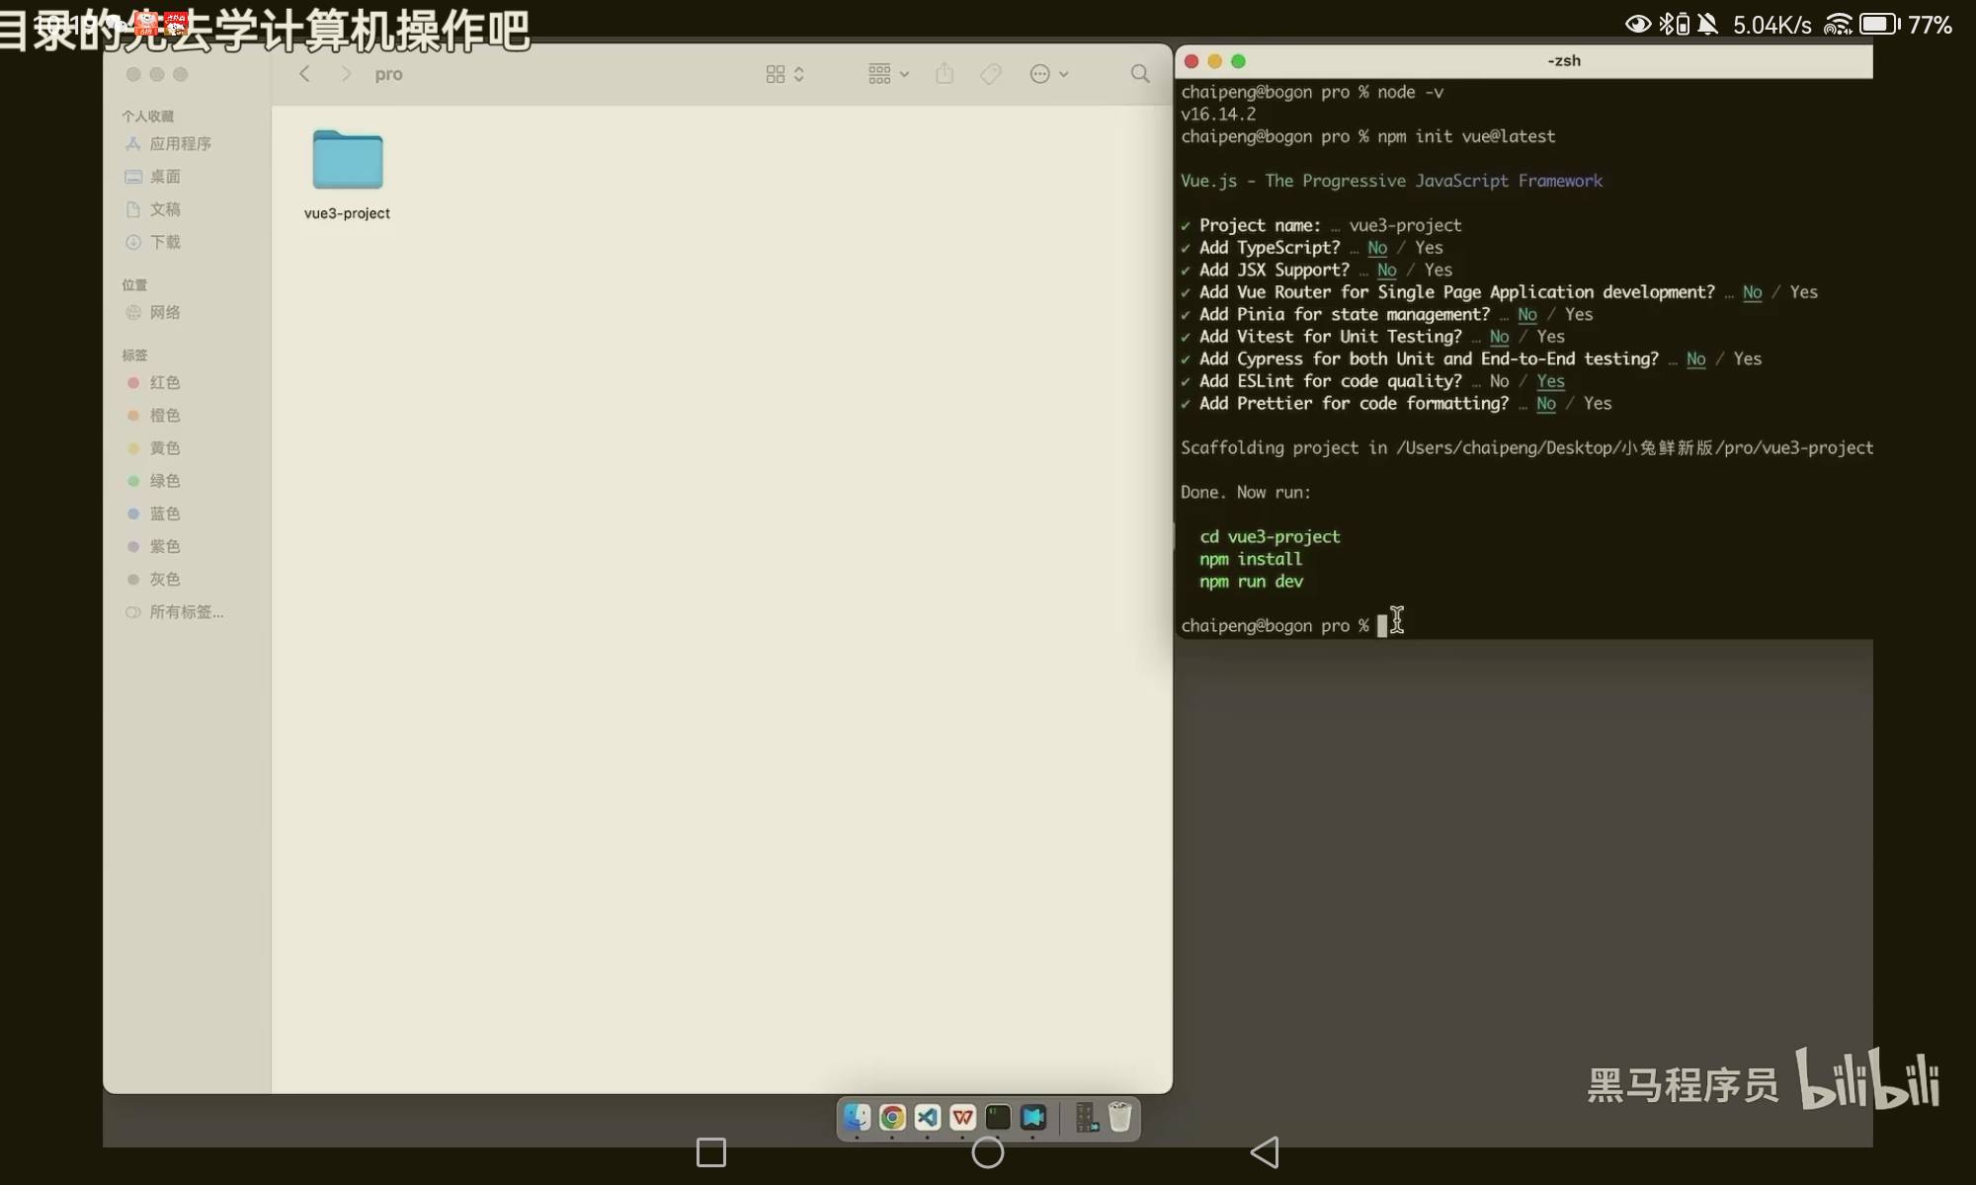The height and width of the screenshot is (1185, 1976).
Task: Choose the 红色 tag color dot
Action: (x=133, y=383)
